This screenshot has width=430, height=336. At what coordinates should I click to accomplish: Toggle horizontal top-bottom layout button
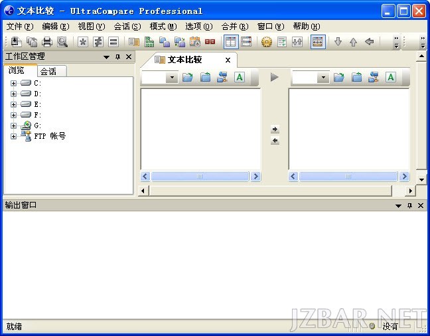tap(246, 42)
